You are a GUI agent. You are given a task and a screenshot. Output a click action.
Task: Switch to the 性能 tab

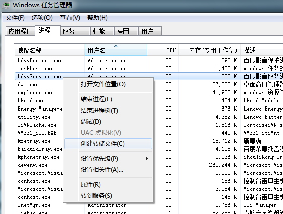102,31
